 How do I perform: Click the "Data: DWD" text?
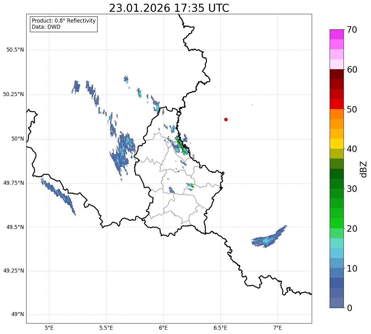tap(46, 27)
